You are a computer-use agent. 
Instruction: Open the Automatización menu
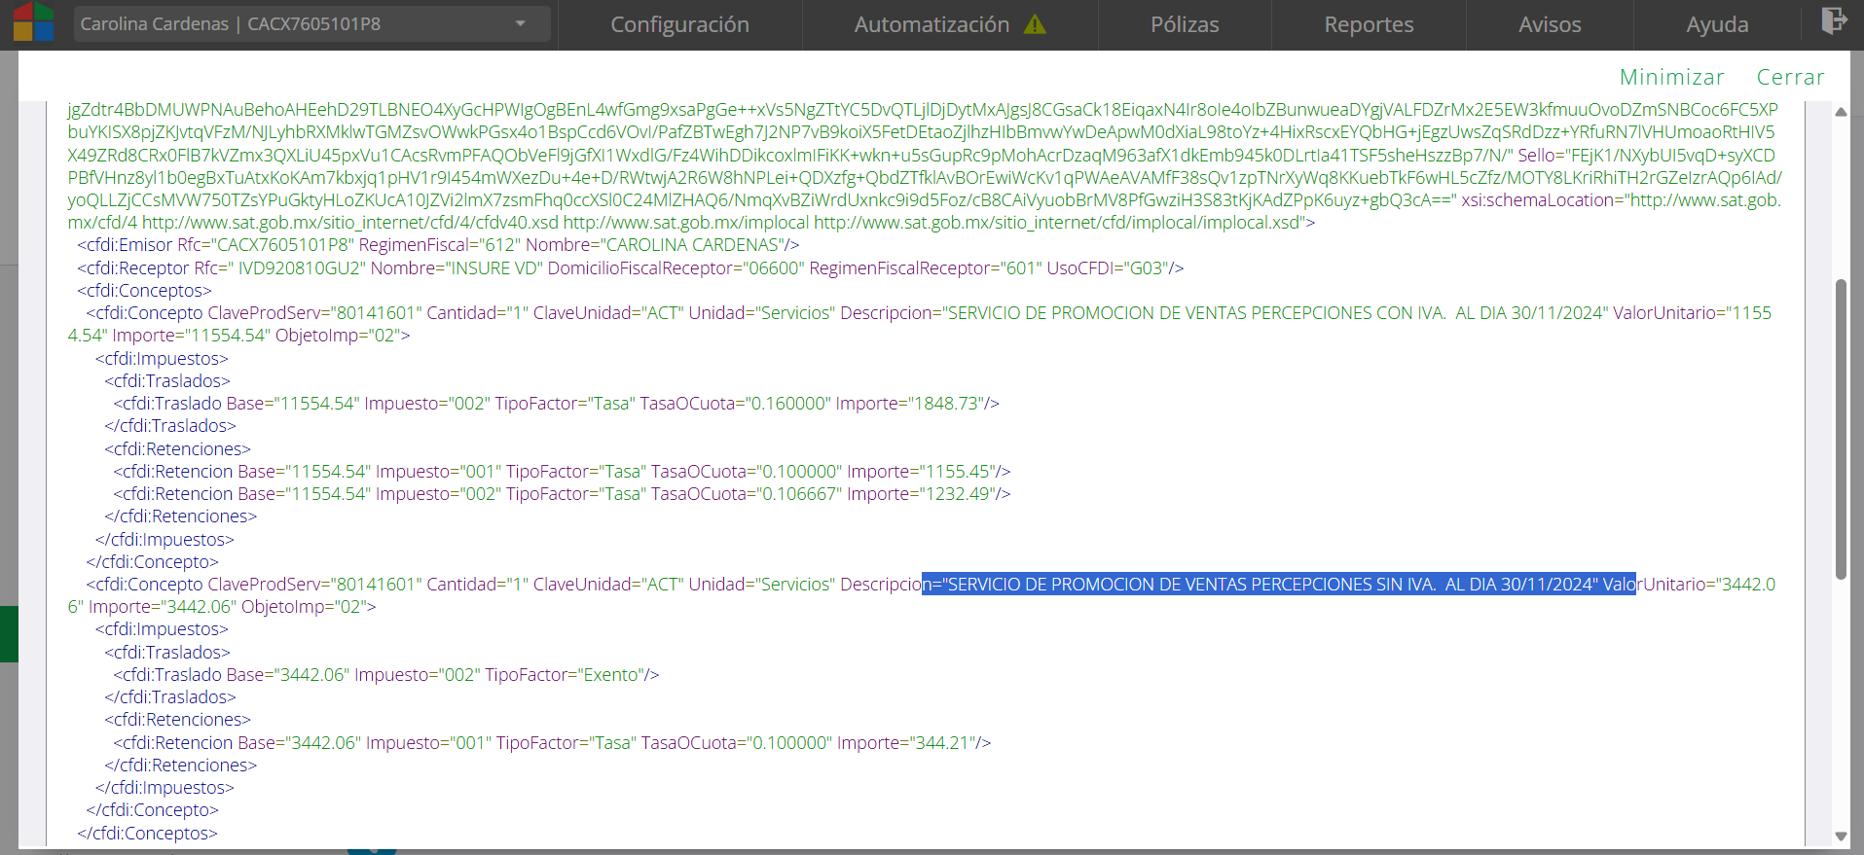point(931,25)
